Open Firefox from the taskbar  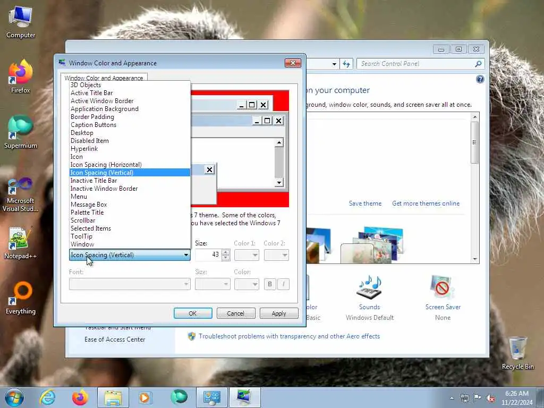coord(80,397)
